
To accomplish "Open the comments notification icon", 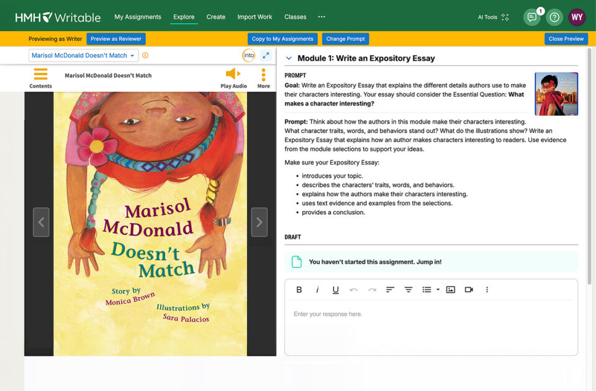I will click(532, 17).
